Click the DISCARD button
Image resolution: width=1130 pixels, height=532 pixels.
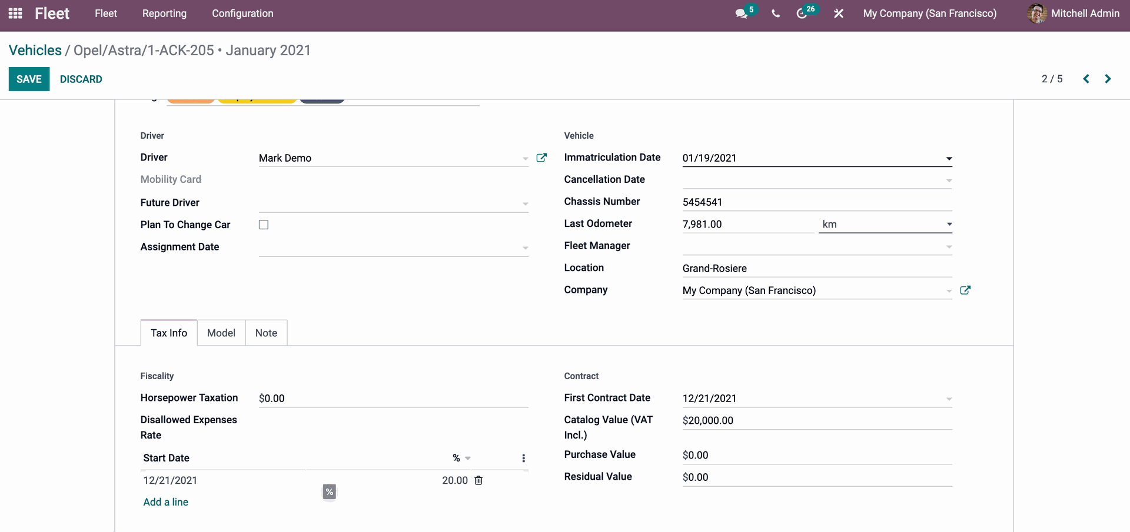point(81,79)
